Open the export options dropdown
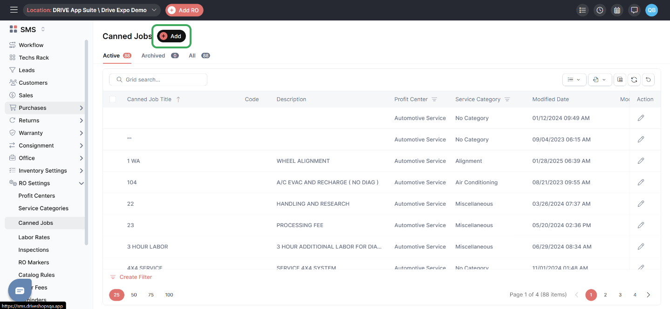Viewport: 670px width, 309px height. click(600, 80)
